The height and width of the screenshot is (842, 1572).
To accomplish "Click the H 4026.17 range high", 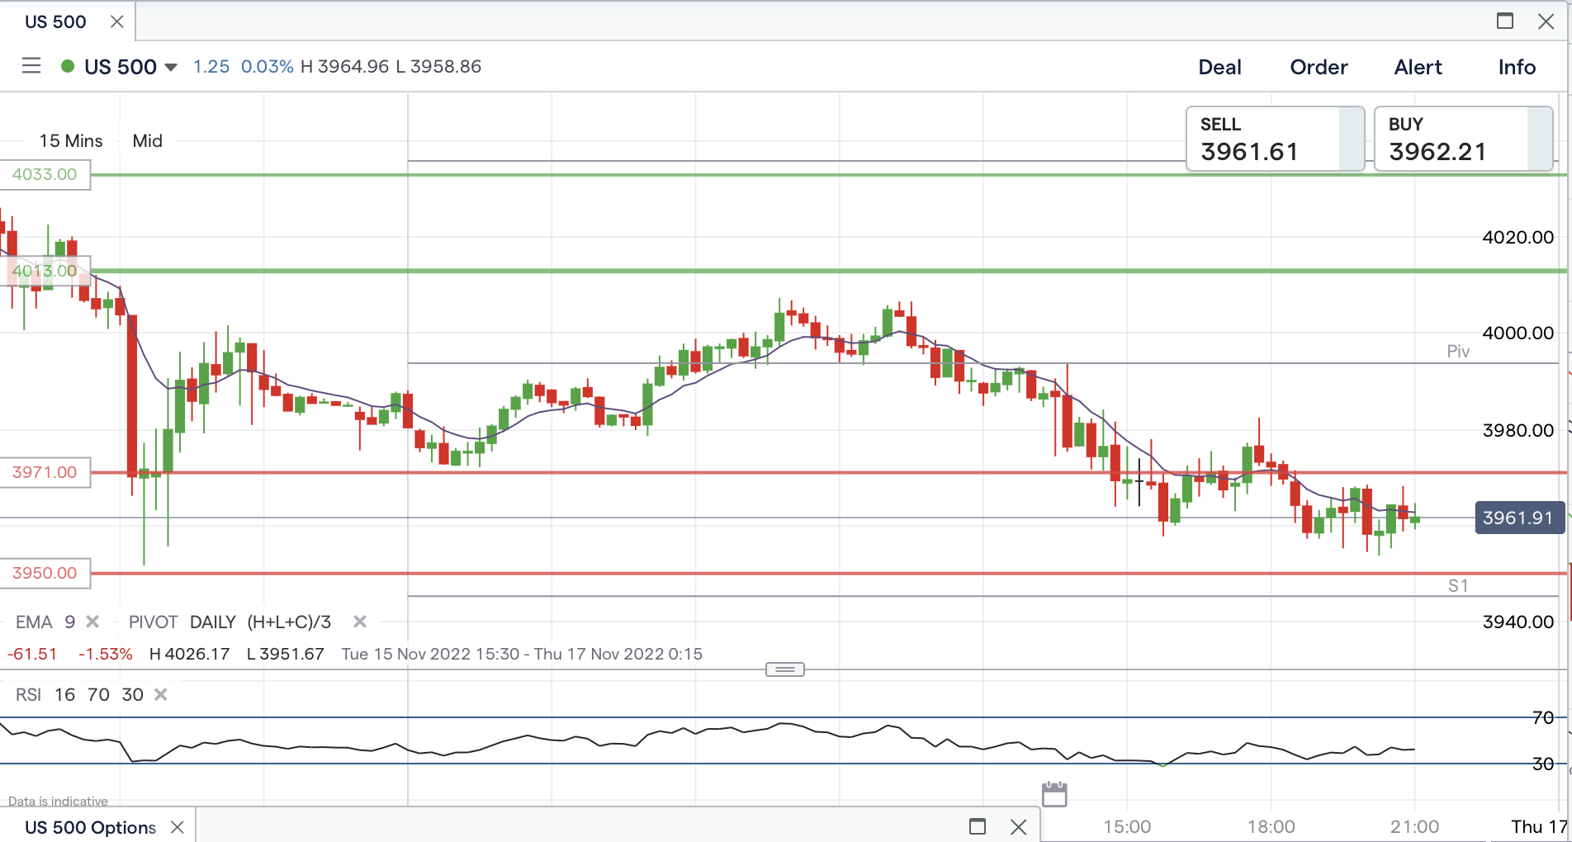I will (189, 655).
